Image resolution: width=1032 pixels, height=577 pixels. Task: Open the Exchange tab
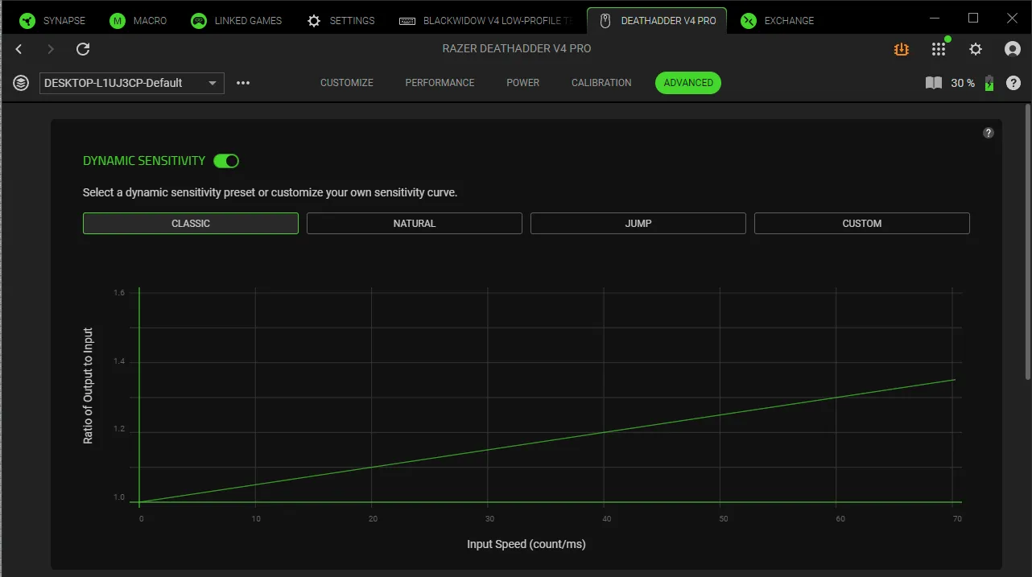coord(778,20)
